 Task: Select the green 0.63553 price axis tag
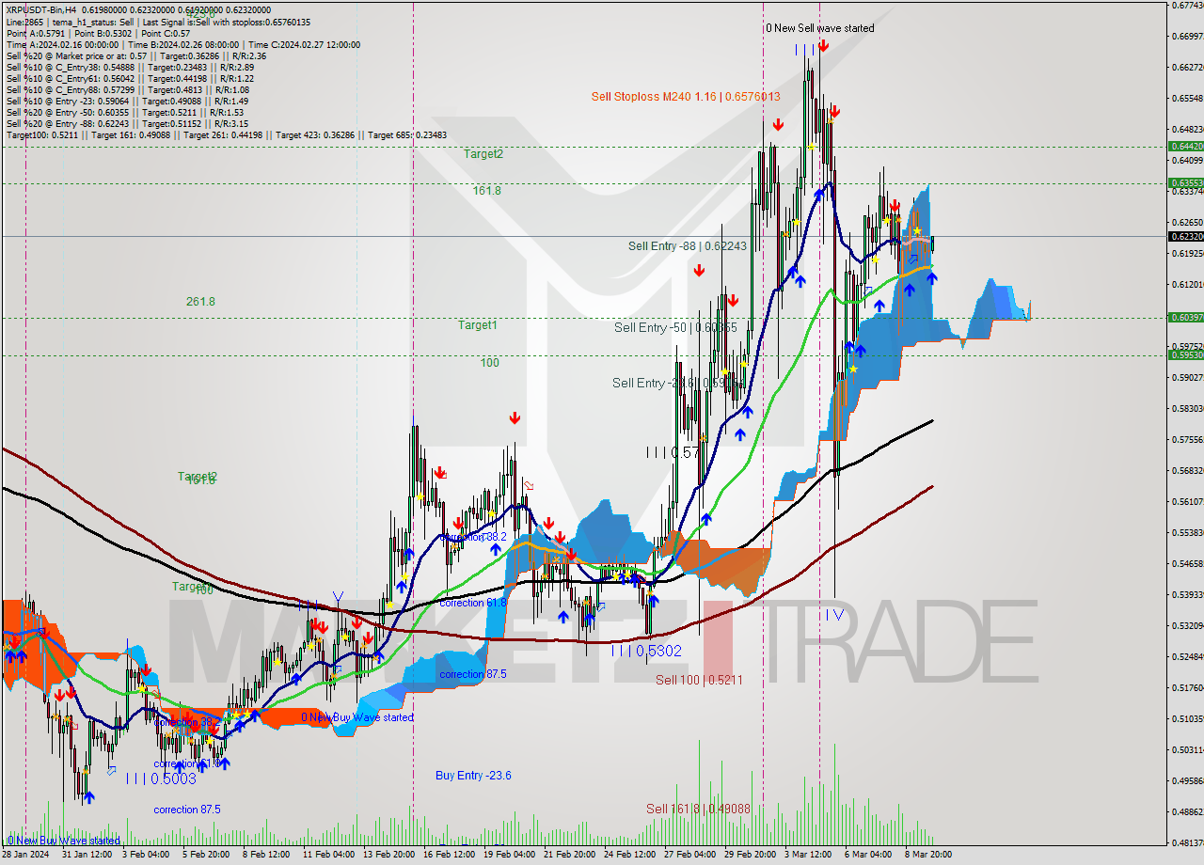pos(1185,183)
